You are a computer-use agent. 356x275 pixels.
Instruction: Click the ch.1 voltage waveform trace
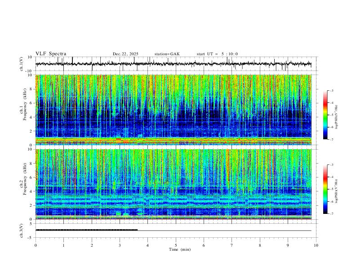173,64
